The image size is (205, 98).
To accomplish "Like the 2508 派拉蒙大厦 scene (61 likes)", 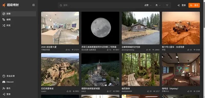I will click(x=67, y=50).
